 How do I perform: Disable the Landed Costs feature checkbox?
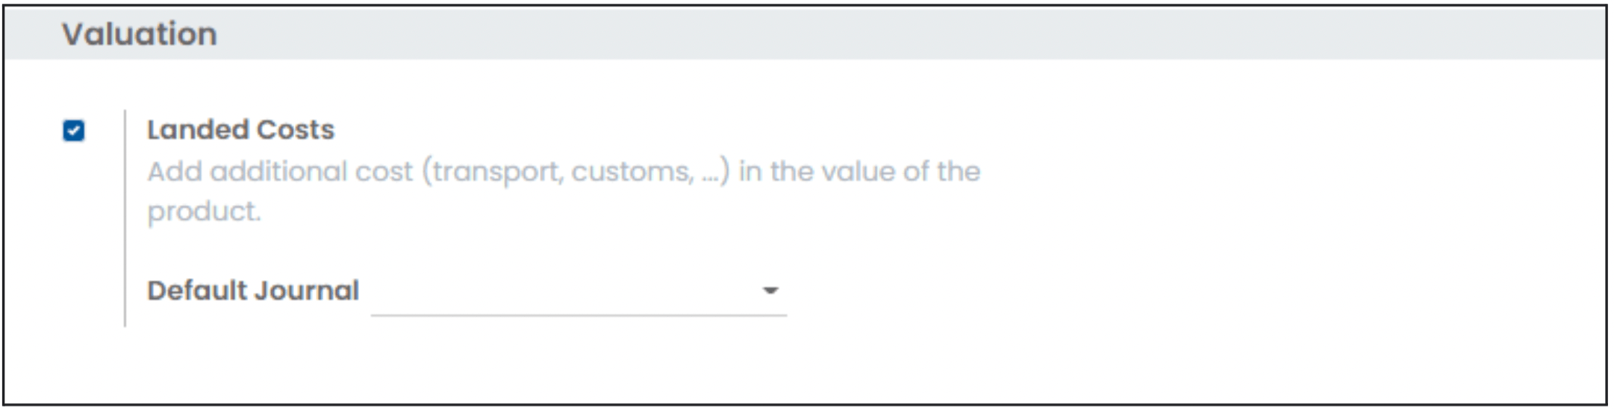(74, 131)
